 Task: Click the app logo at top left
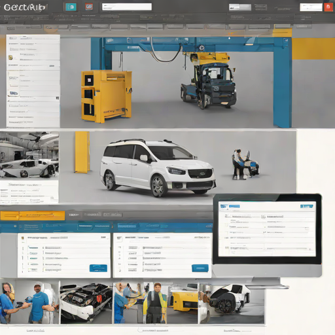[24, 7]
